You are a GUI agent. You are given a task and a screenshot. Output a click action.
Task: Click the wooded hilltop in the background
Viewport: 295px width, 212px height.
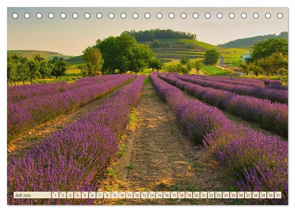(x=159, y=35)
